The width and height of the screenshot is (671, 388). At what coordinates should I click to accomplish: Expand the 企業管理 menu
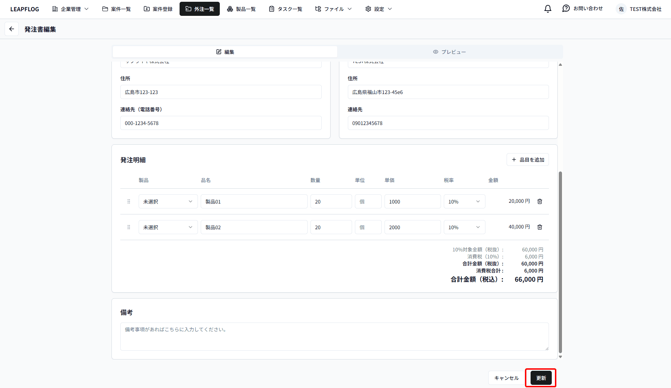tap(70, 9)
